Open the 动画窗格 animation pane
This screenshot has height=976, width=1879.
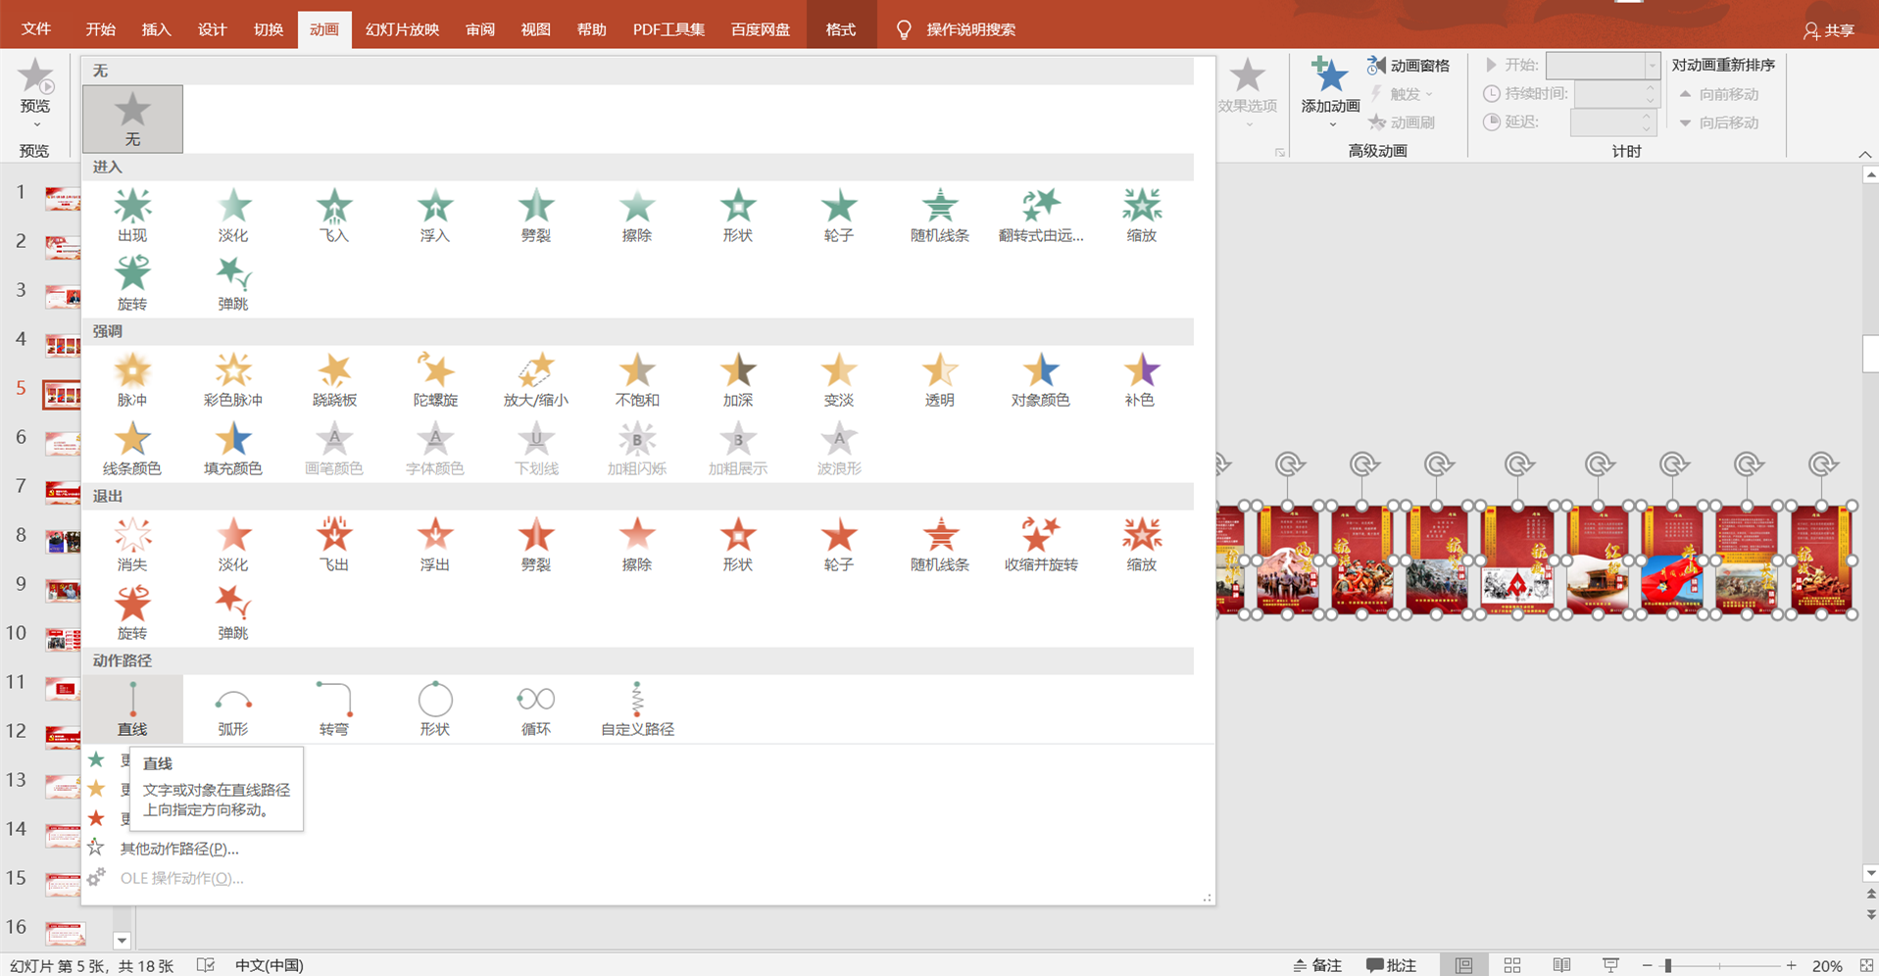pyautogui.click(x=1409, y=66)
